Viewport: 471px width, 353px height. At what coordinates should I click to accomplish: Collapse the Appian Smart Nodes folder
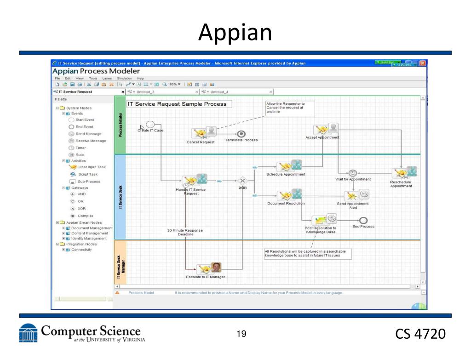point(57,223)
